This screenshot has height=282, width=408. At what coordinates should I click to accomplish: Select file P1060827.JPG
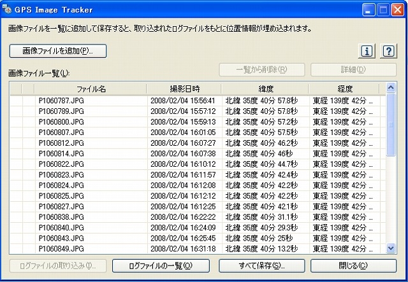pyautogui.click(x=61, y=206)
